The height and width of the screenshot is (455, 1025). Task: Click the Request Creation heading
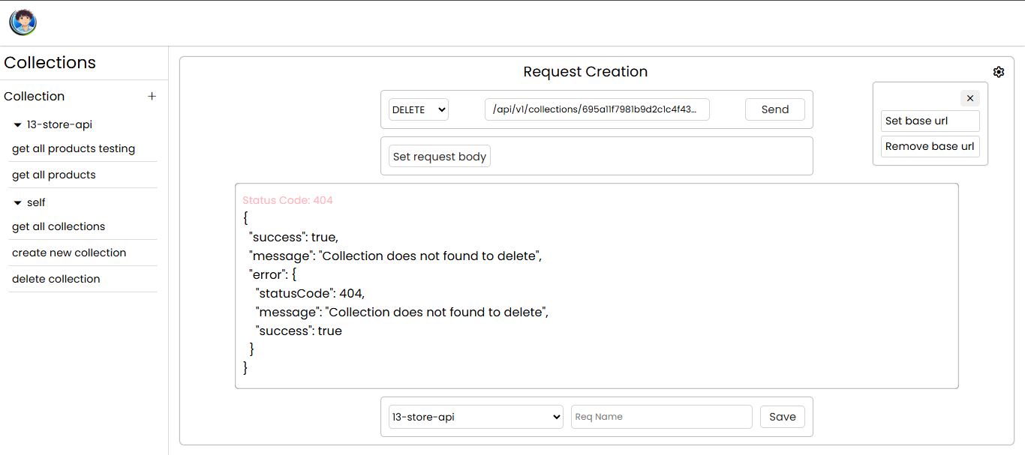pos(585,72)
